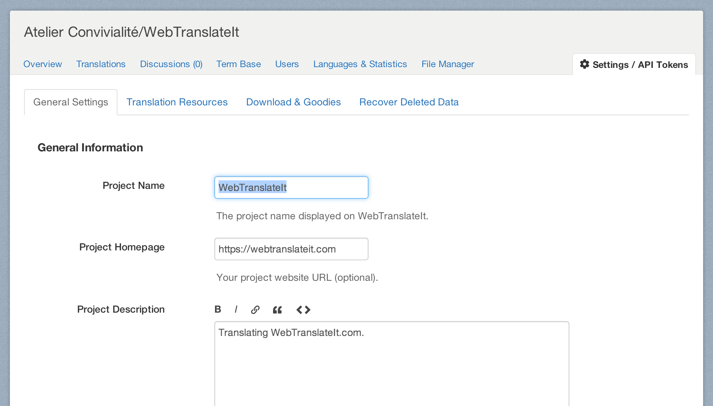The height and width of the screenshot is (406, 713).
Task: Insert a link with the chain icon
Action: click(255, 310)
